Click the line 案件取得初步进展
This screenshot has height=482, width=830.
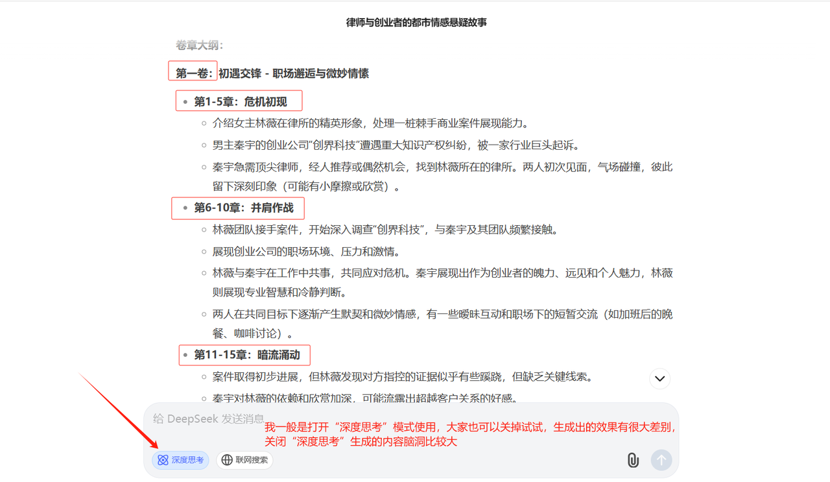403,377
